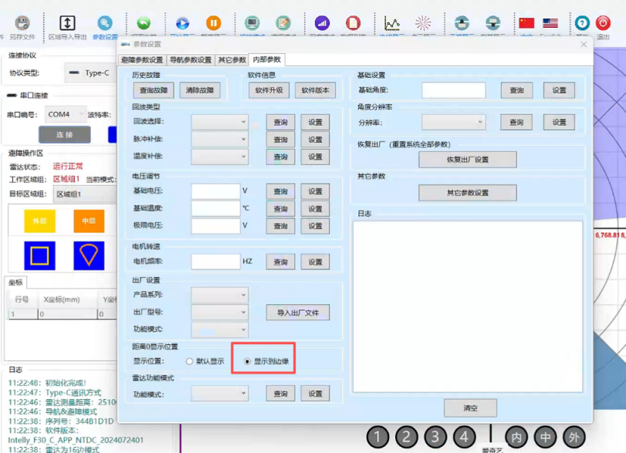Image resolution: width=626 pixels, height=453 pixels.
Task: Click the 软件版本 button
Action: (316, 90)
